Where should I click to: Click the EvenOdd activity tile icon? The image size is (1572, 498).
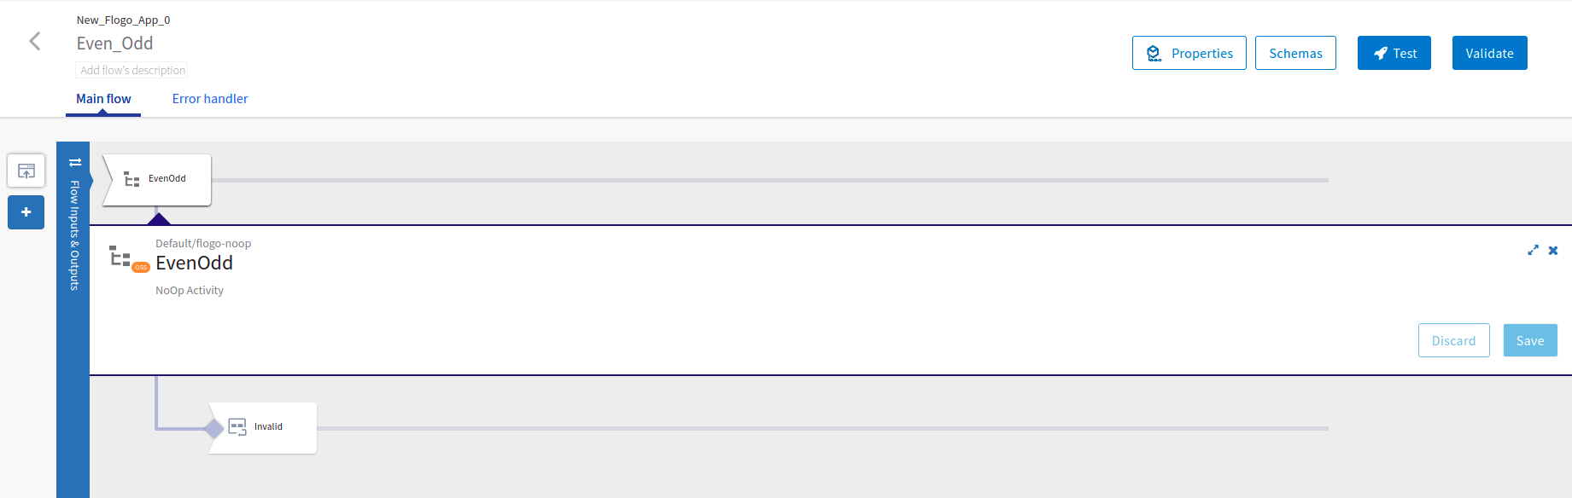tap(131, 179)
